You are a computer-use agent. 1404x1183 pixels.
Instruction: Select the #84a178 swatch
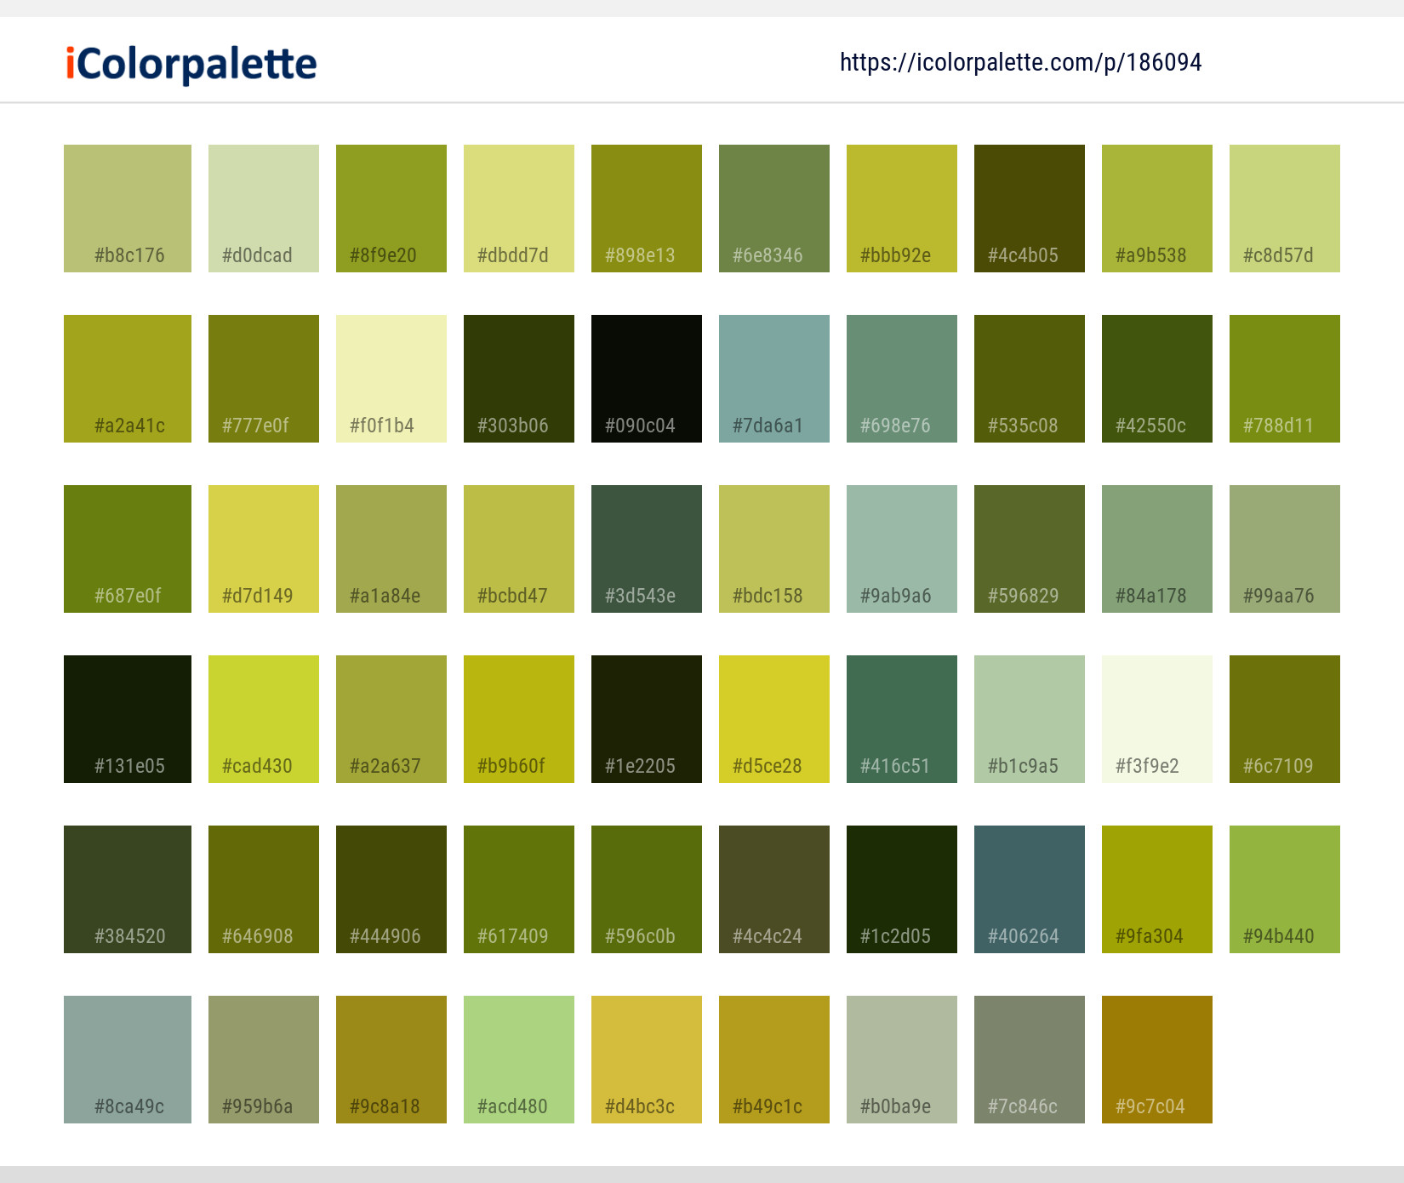click(1157, 549)
